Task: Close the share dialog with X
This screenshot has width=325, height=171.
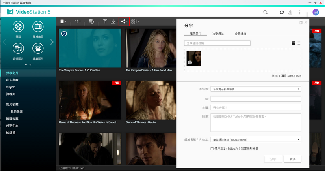Action: pos(306,22)
